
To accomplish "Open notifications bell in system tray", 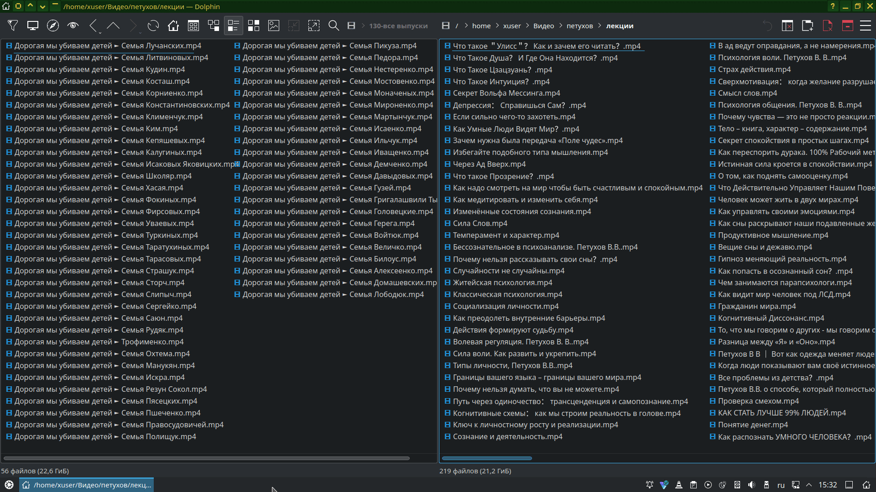I will pyautogui.click(x=650, y=485).
